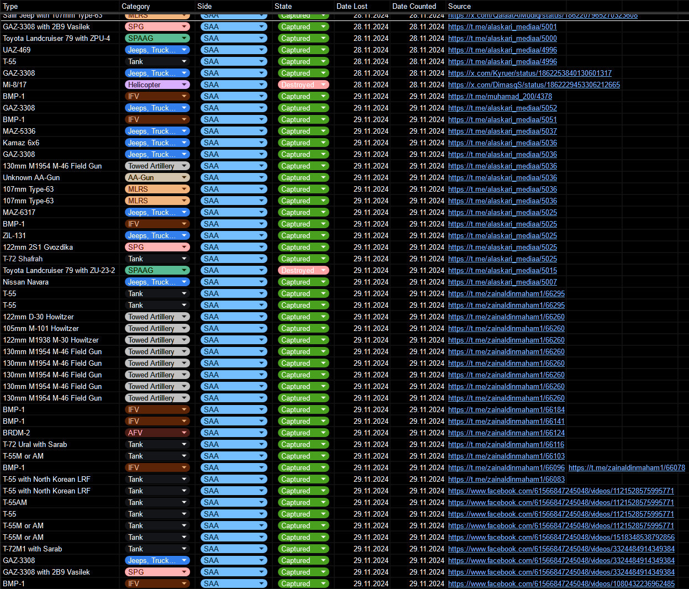
Task: Open the alaskari_mediaa/5001 source link
Action: coord(502,27)
